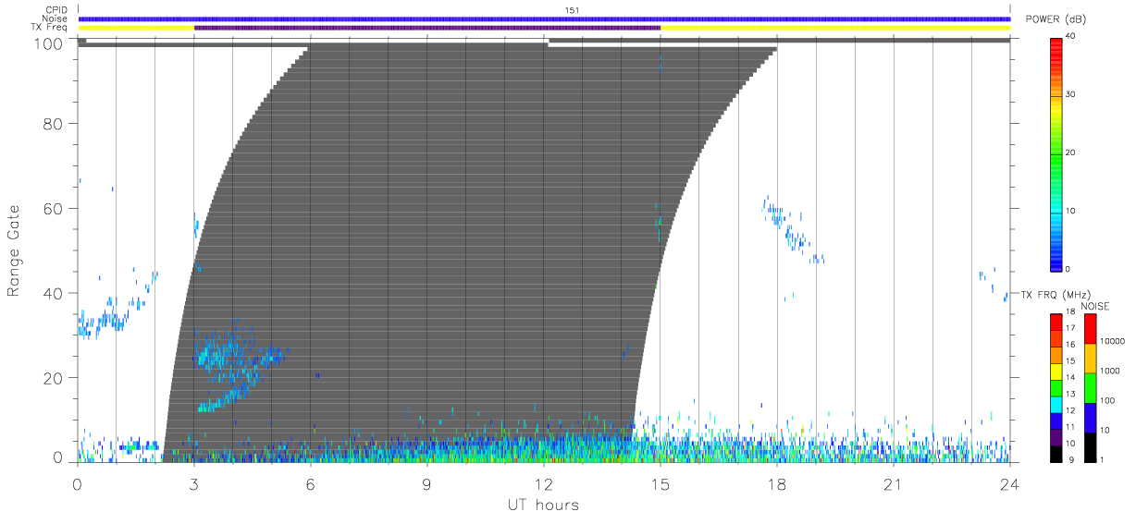Click the 'Range Gate' axis title
The height and width of the screenshot is (524, 1136).
tap(14, 251)
